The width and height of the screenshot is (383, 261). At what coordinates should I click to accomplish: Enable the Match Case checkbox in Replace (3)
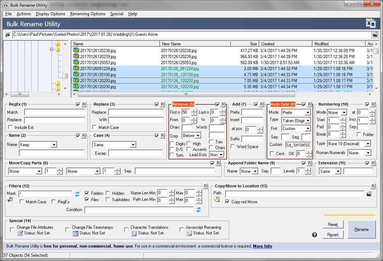94,127
